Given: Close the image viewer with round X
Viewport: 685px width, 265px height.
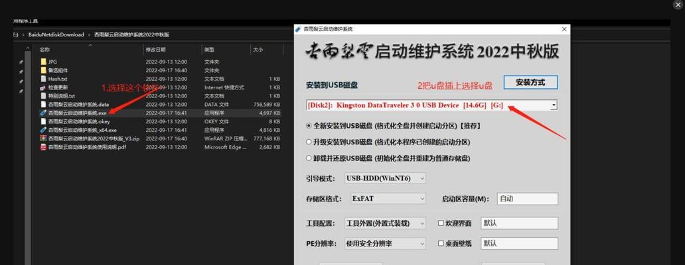Looking at the screenshot, I should (678, 4).
